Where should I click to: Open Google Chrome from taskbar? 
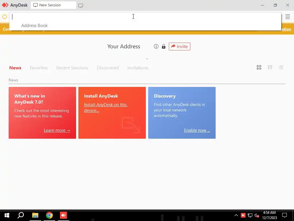(x=49, y=215)
